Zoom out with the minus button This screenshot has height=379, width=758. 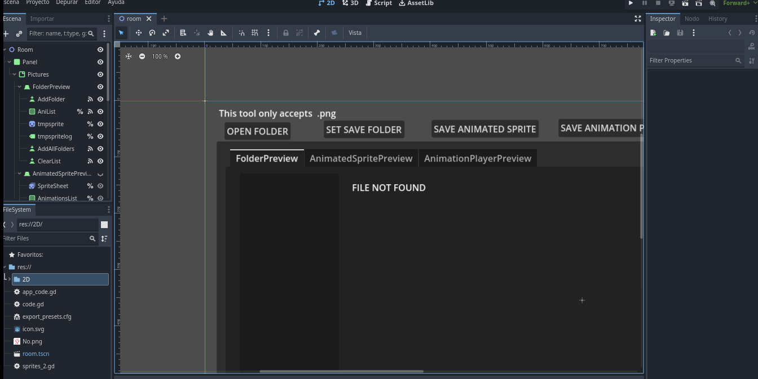click(x=142, y=56)
